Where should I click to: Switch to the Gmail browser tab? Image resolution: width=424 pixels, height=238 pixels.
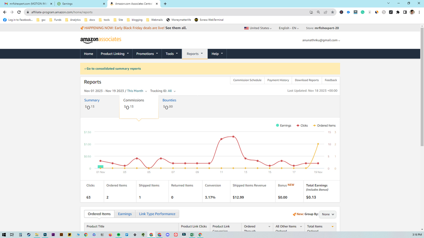[28, 4]
